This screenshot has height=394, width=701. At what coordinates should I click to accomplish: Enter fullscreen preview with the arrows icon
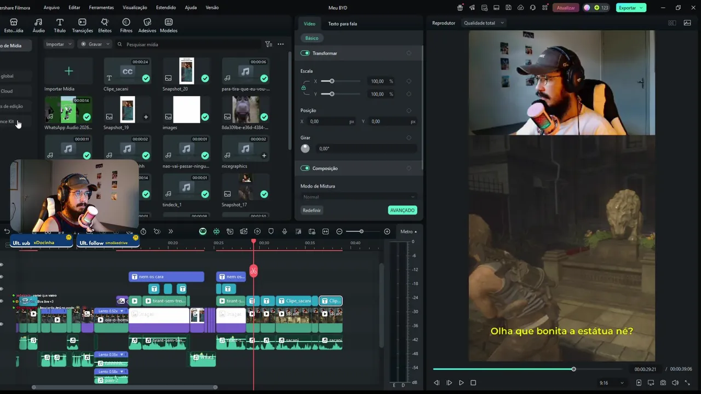(687, 383)
